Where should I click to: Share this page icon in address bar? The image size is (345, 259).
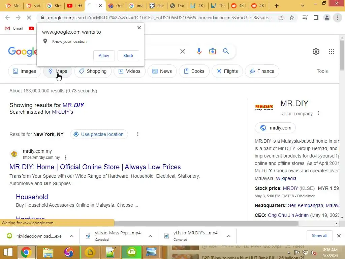coord(281,18)
